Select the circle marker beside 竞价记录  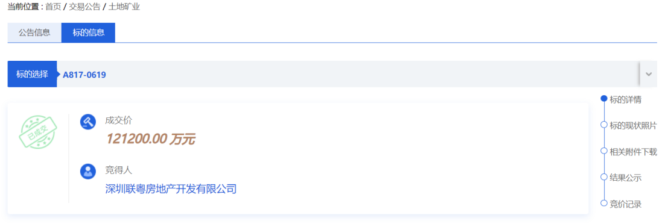point(603,203)
